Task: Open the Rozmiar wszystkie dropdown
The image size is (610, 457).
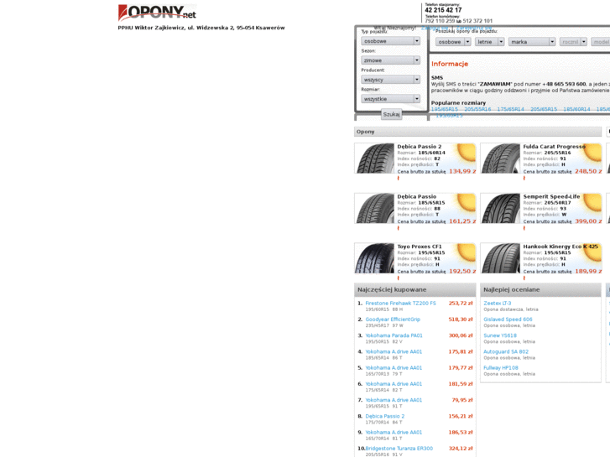Action: pyautogui.click(x=390, y=99)
